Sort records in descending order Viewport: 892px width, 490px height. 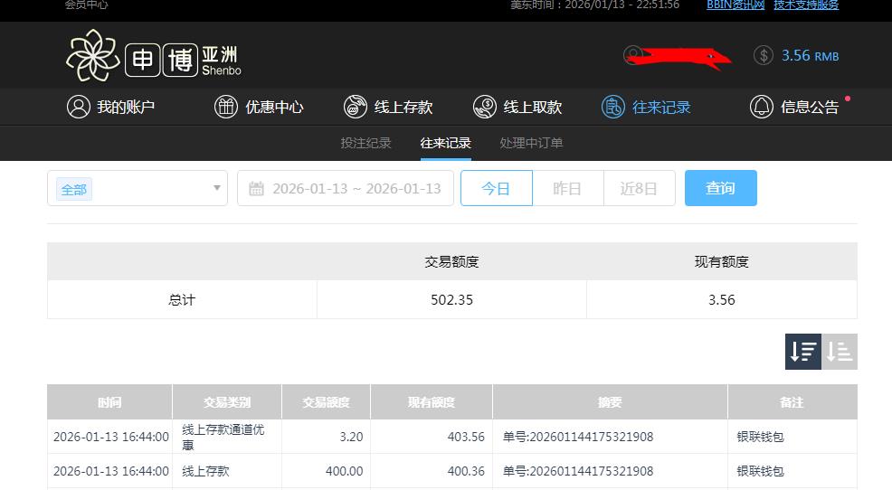[x=803, y=352]
